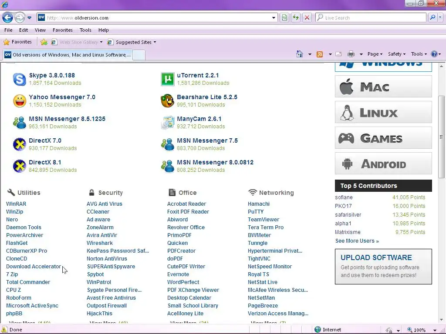The height and width of the screenshot is (334, 446).
Task: Open the Tools menu in menu bar
Action: [x=85, y=30]
